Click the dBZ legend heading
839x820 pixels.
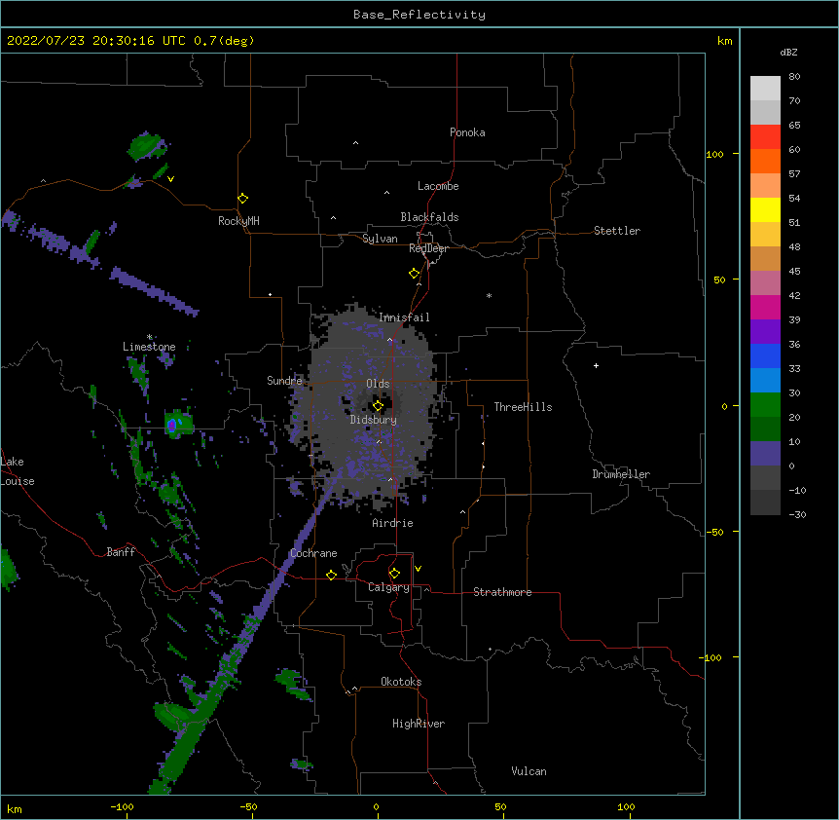click(x=788, y=53)
